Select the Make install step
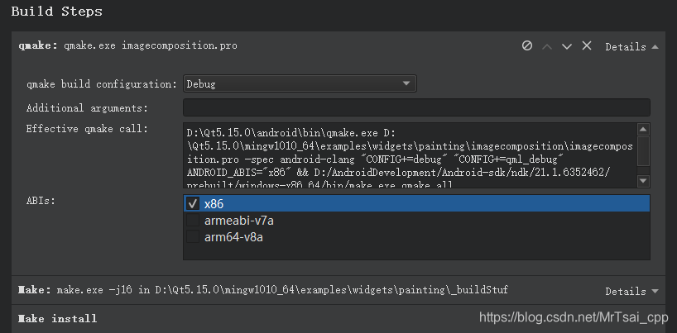This screenshot has height=333, width=677. pos(58,318)
